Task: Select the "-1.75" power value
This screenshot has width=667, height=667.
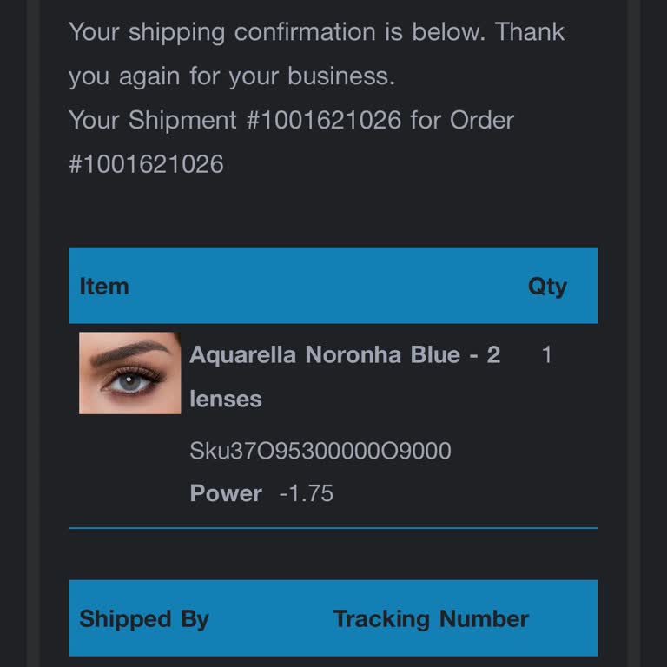Action: coord(306,493)
